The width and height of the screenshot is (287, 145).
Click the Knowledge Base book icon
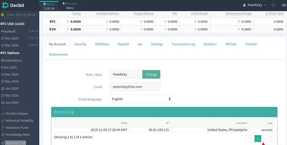point(3,135)
